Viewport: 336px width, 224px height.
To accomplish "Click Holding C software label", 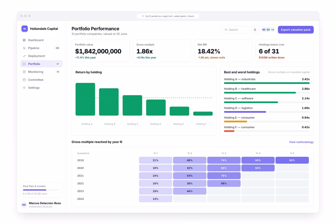I will 239,98.
